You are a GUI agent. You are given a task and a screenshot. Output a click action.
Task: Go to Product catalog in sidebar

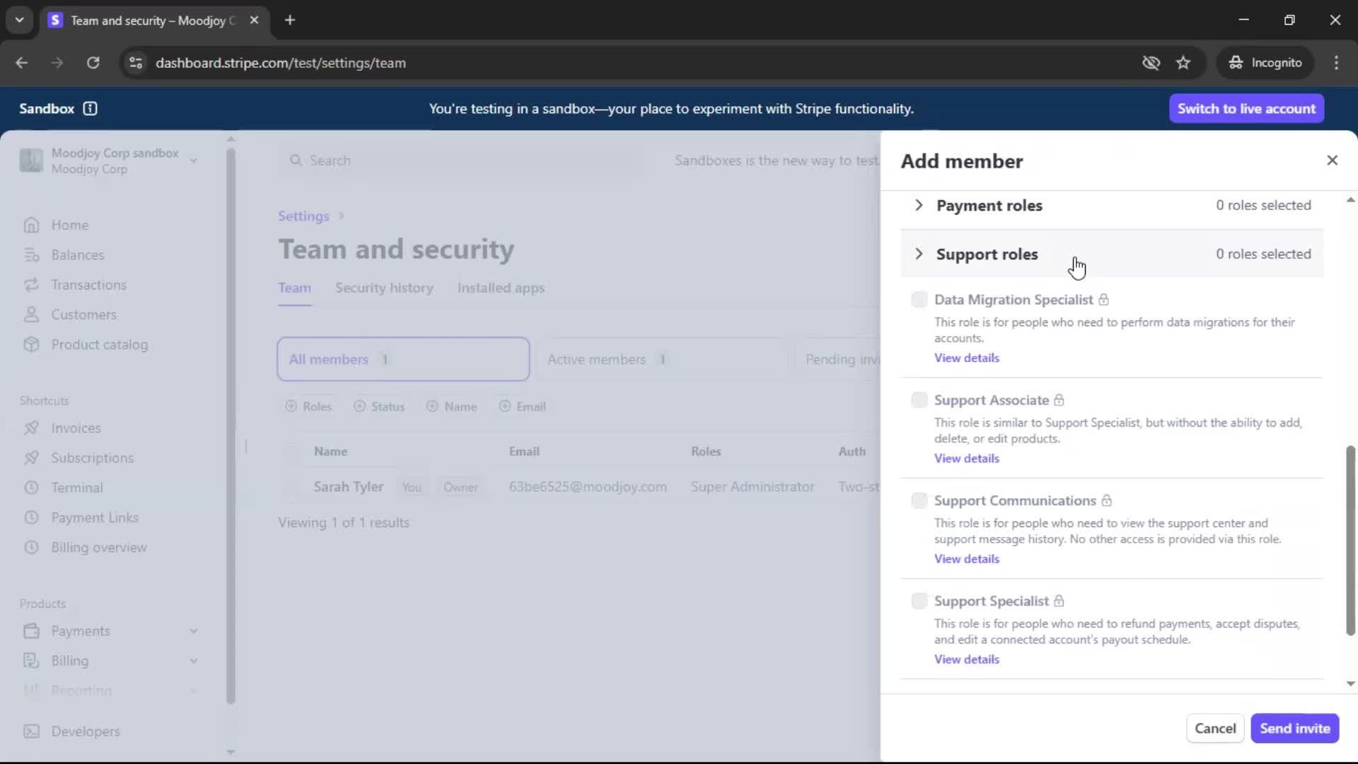(99, 345)
